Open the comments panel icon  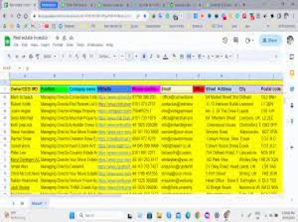[x=236, y=40]
